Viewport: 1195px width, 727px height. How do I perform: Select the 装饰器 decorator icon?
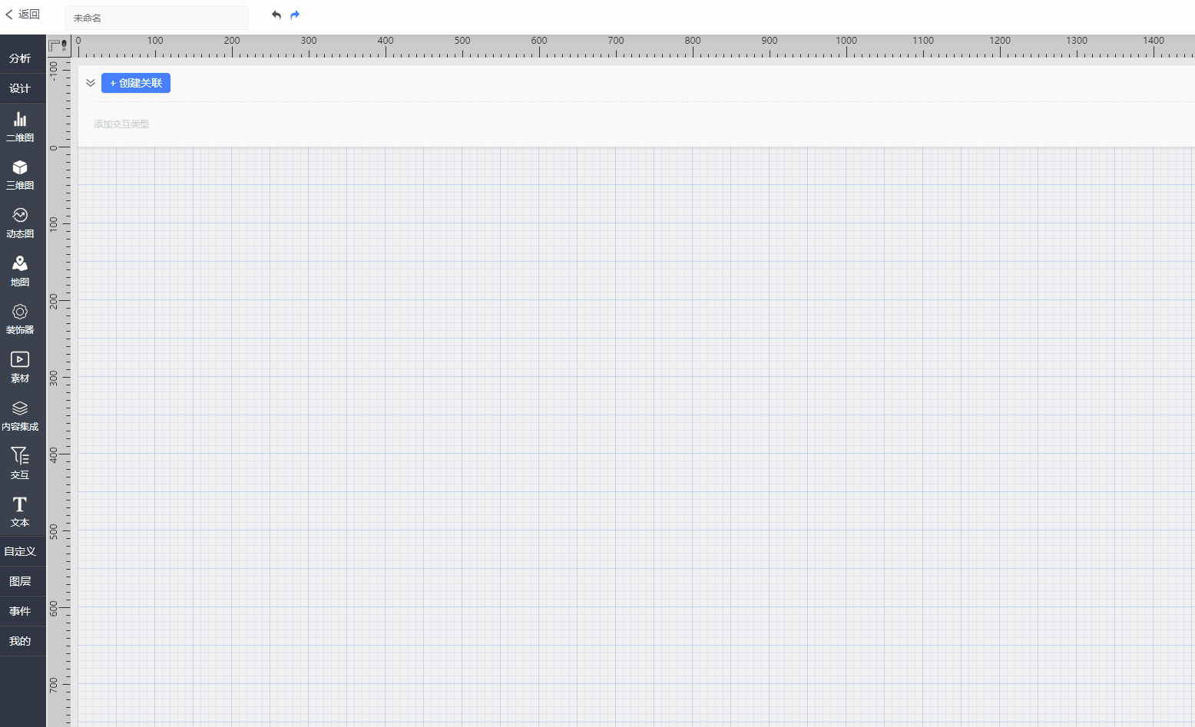pyautogui.click(x=20, y=319)
